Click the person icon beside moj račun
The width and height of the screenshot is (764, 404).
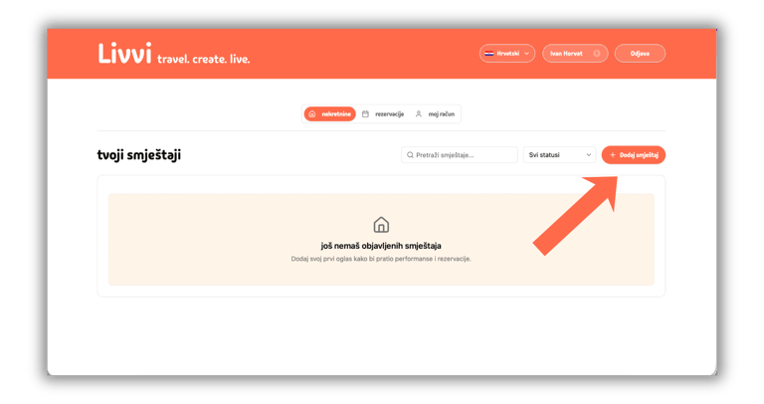(419, 114)
